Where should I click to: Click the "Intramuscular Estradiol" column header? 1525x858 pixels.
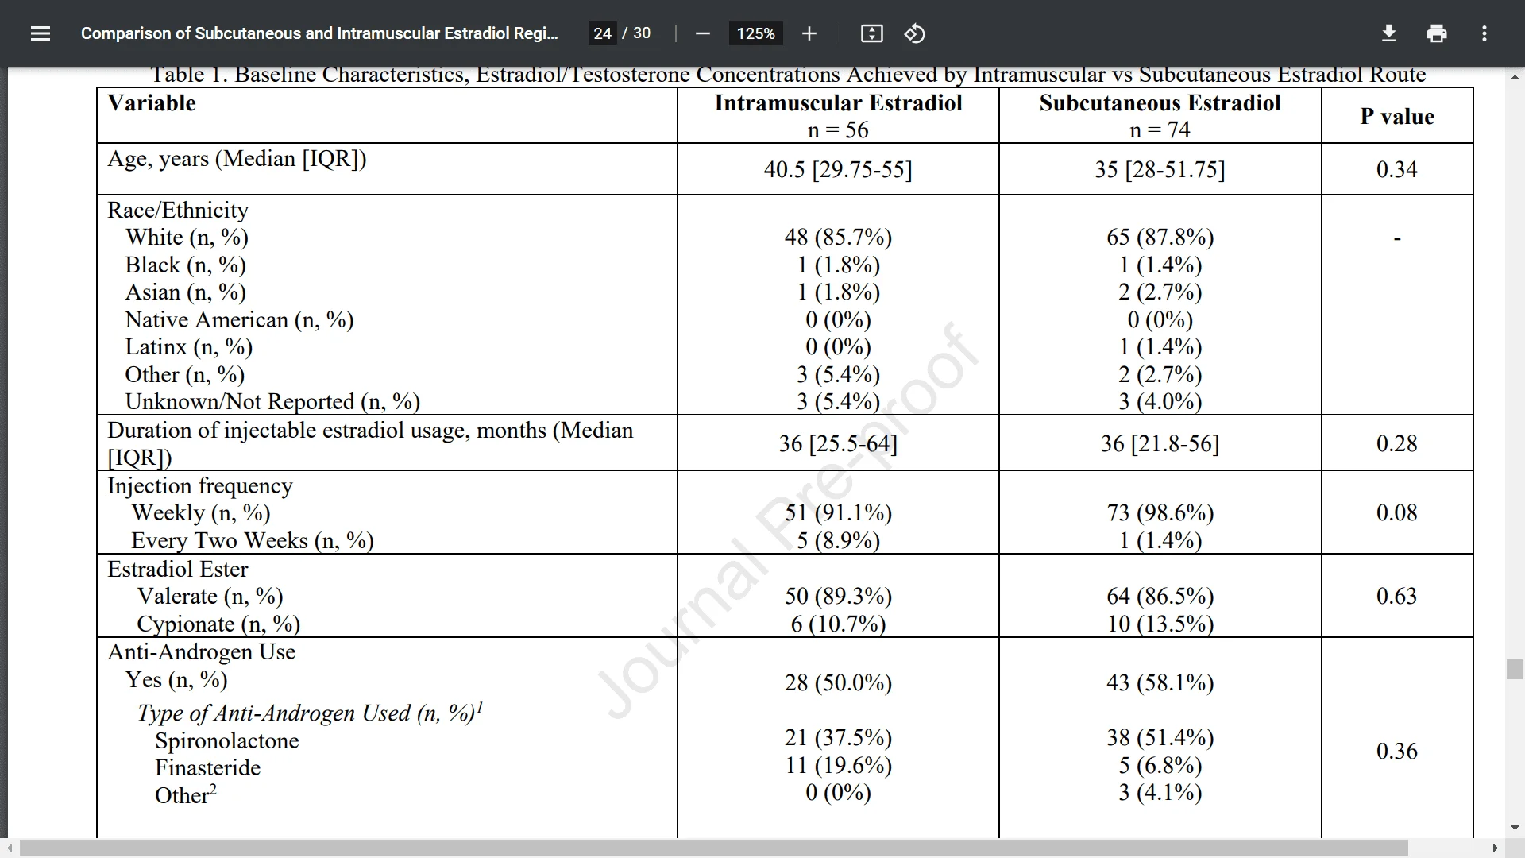[838, 103]
